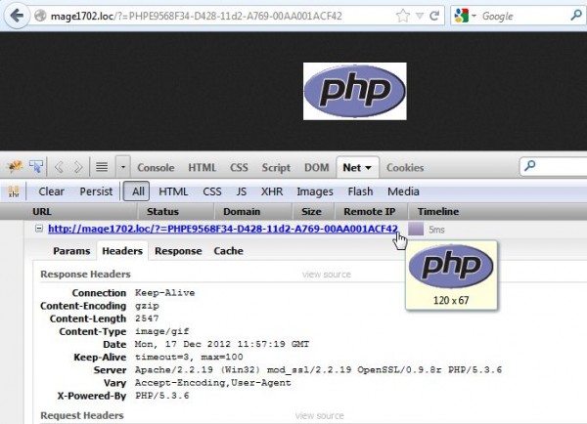587x424 pixels.
Task: Click the magnifier icon in Google search box
Action: pos(576,16)
